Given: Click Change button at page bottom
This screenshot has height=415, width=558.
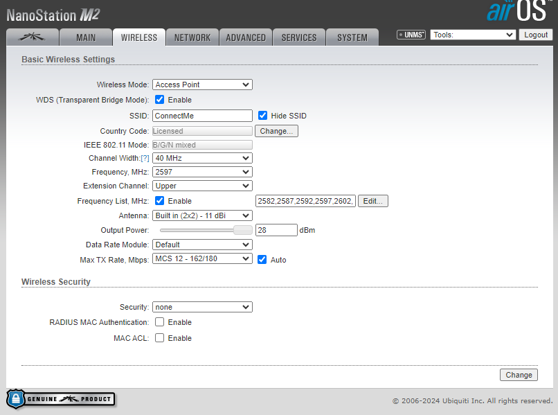Looking at the screenshot, I should tap(519, 375).
